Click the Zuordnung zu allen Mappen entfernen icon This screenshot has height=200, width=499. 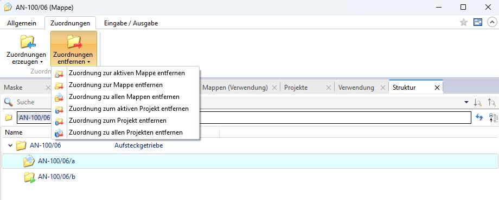59,97
